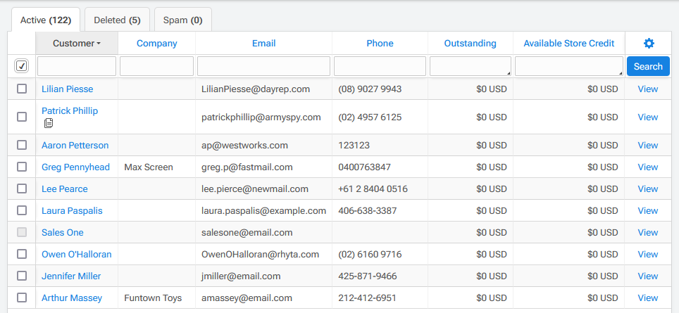The image size is (679, 313).
Task: Open customer Lee Pearce
Action: pyautogui.click(x=65, y=189)
